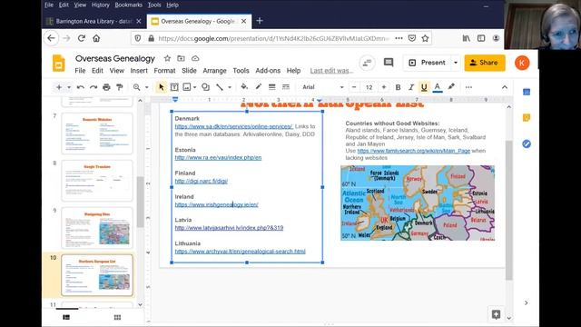
Task: Open the Lithuania archyvai genealogical search link
Action: point(240,252)
